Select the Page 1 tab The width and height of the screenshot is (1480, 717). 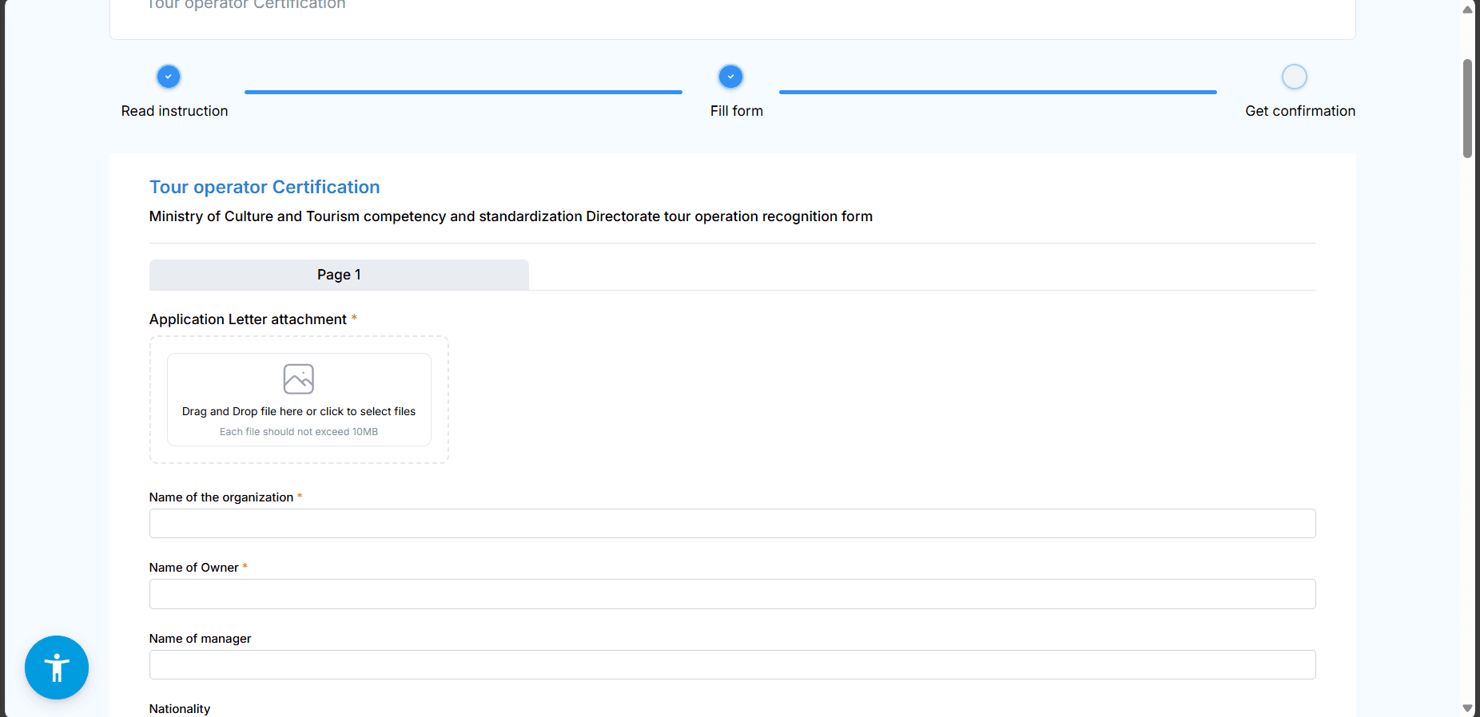[339, 275]
